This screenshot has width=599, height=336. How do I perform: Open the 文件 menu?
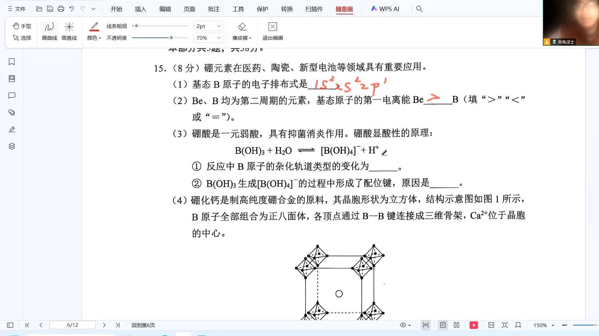click(x=17, y=9)
